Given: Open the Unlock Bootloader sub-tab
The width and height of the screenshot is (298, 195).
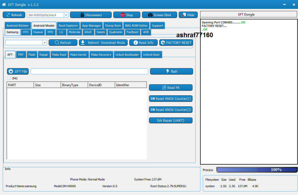Looking at the screenshot, I should [127, 55].
